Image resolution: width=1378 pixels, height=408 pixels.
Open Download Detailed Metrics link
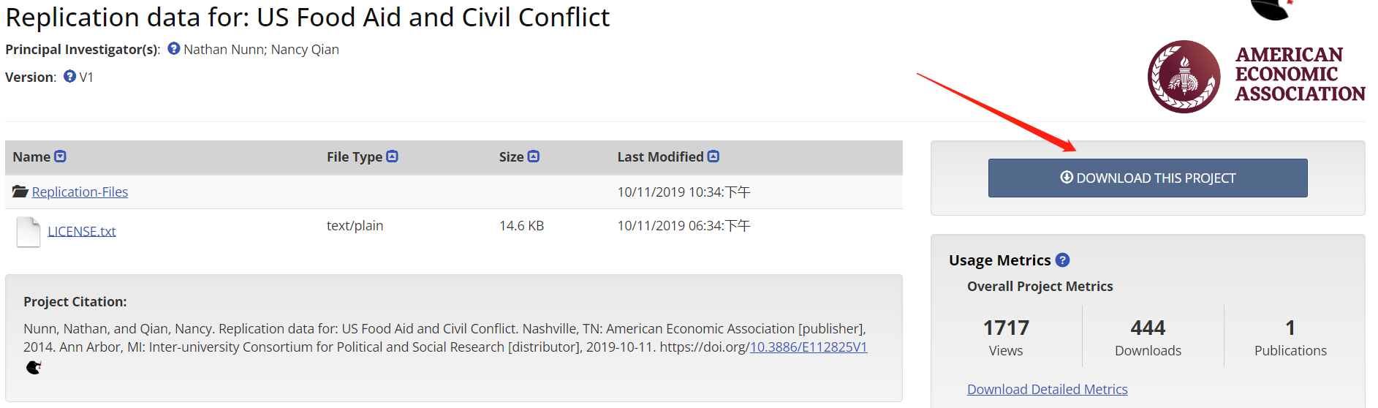tap(1047, 389)
